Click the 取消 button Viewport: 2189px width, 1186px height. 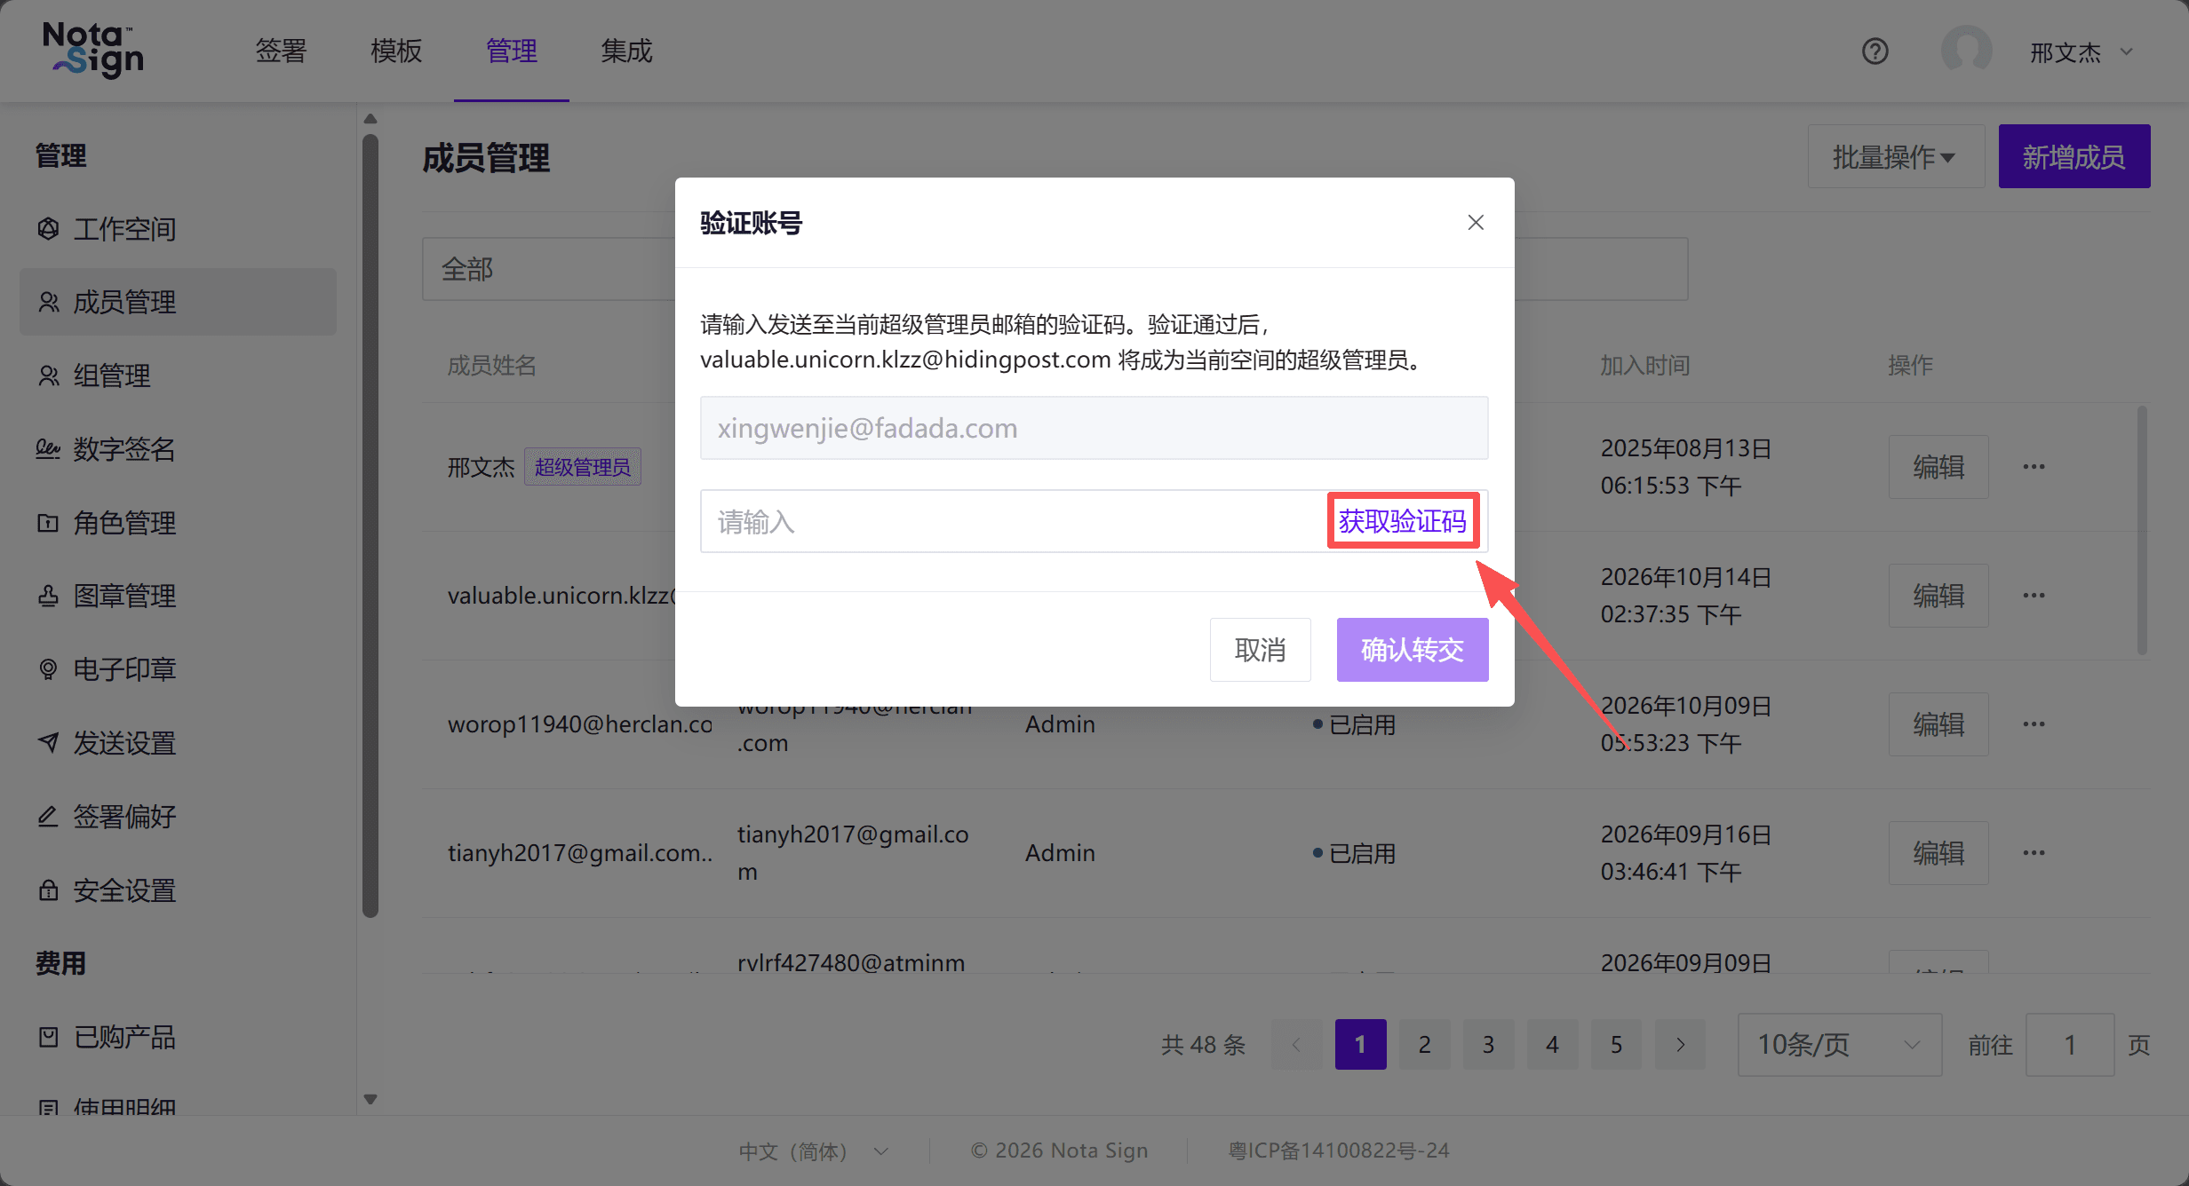1260,650
